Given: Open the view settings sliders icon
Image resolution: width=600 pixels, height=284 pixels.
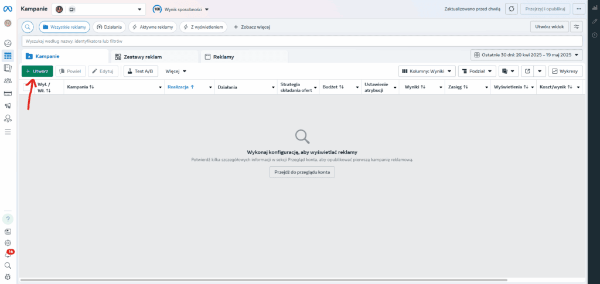Looking at the screenshot, I should point(578,27).
